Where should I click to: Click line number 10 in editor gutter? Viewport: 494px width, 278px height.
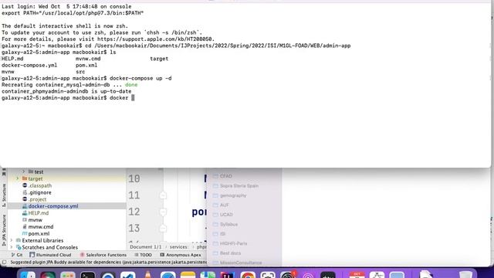point(134,179)
